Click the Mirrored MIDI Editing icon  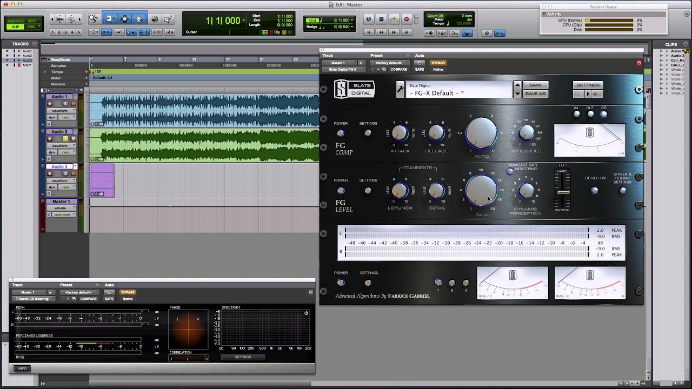click(119, 32)
